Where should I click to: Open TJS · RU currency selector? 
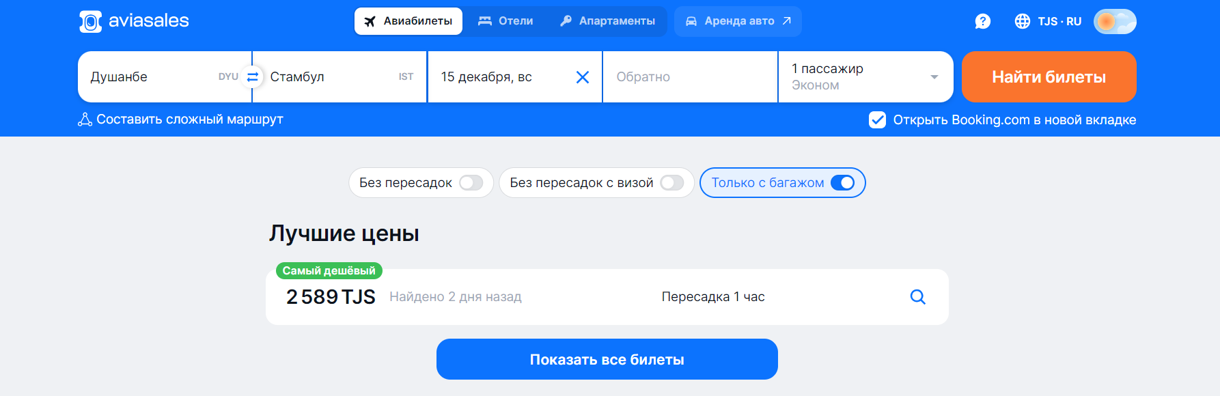pyautogui.click(x=1059, y=21)
